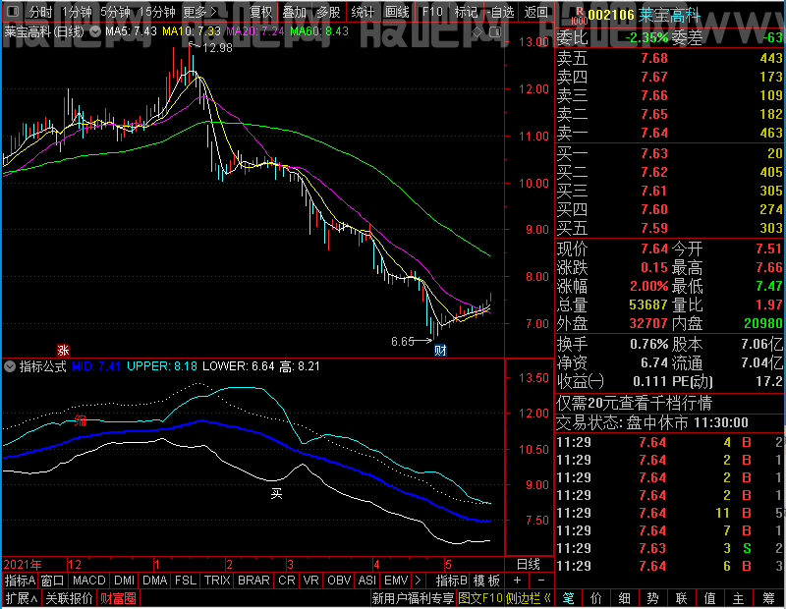The height and width of the screenshot is (609, 786).
Task: Open 笔 tick-detail panel icon
Action: pos(568,598)
